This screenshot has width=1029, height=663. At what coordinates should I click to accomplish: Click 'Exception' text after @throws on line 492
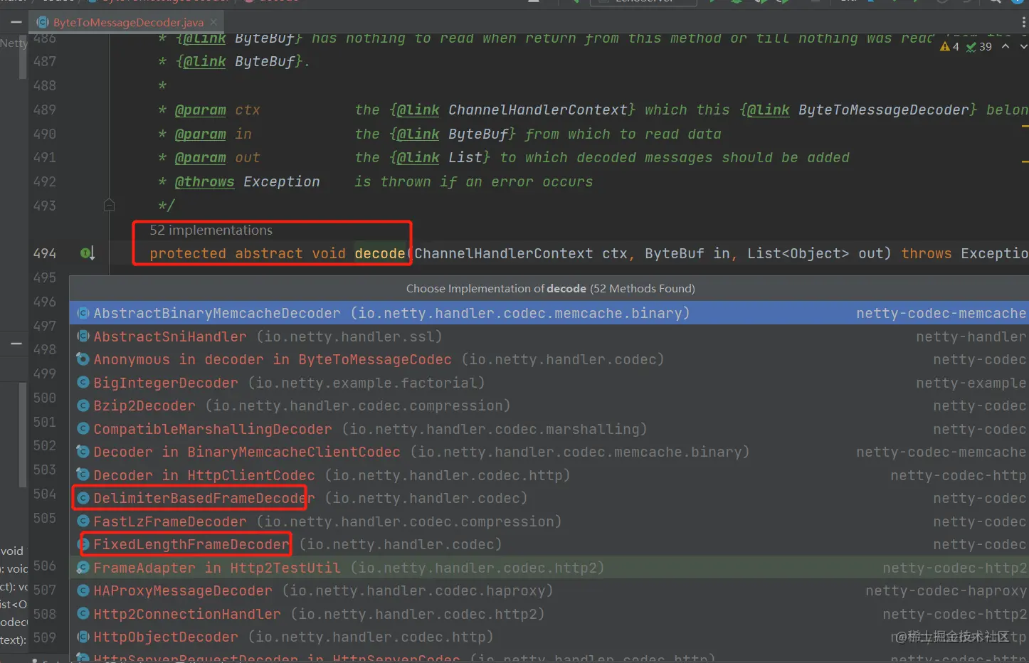(282, 181)
